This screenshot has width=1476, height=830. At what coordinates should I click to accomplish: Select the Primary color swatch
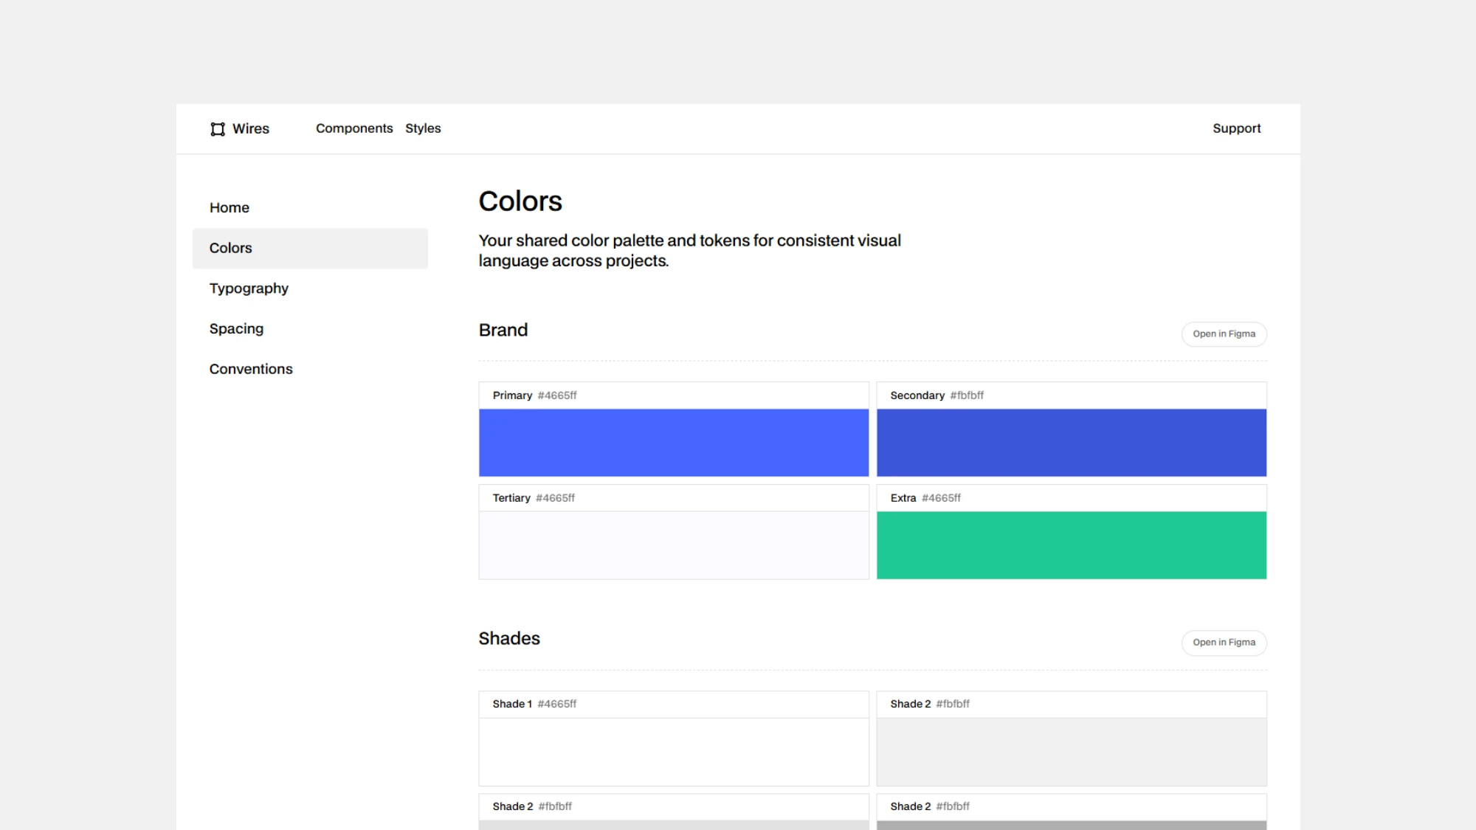(x=673, y=443)
